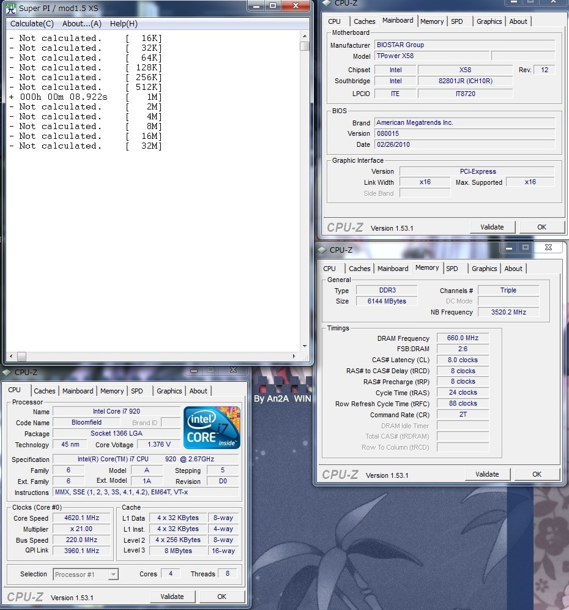Click the Manufacturer field 'BIOSTAR Group'
The width and height of the screenshot is (569, 610).
464,45
